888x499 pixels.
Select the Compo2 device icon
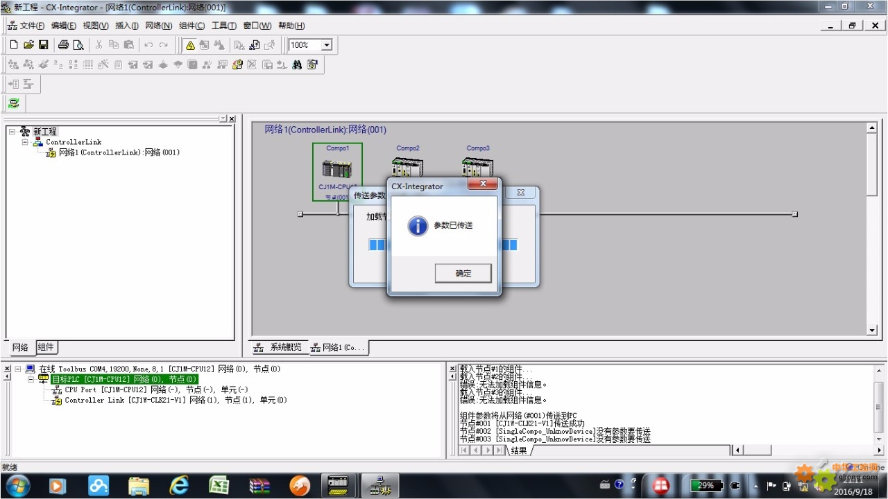click(x=408, y=168)
